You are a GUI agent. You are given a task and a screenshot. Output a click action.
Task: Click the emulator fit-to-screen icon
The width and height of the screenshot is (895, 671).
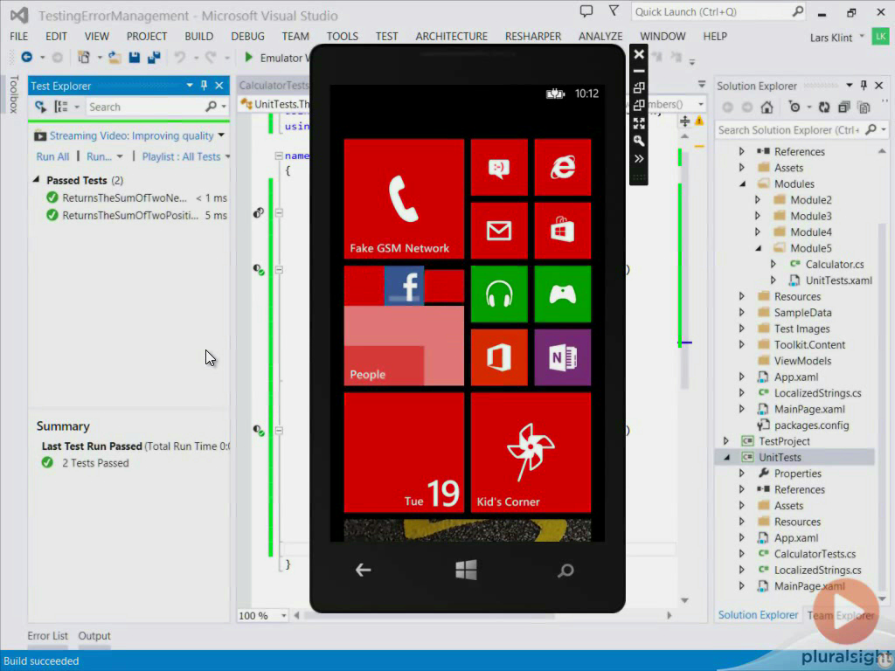tap(639, 123)
